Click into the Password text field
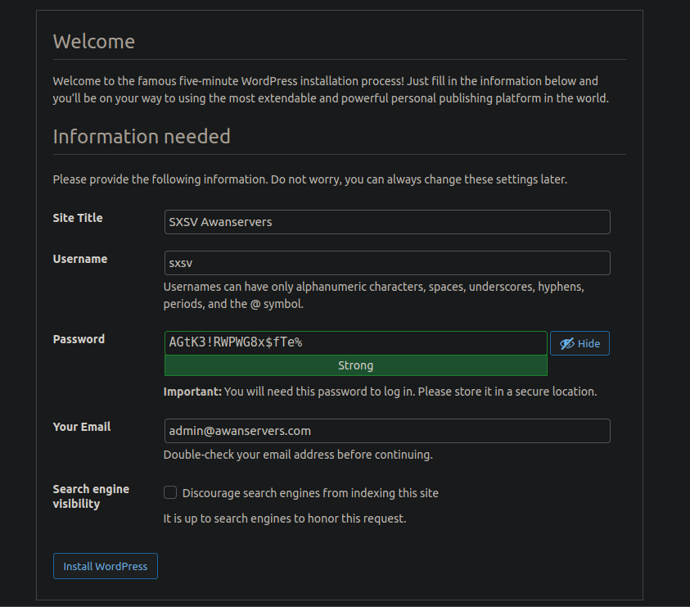 pyautogui.click(x=355, y=342)
